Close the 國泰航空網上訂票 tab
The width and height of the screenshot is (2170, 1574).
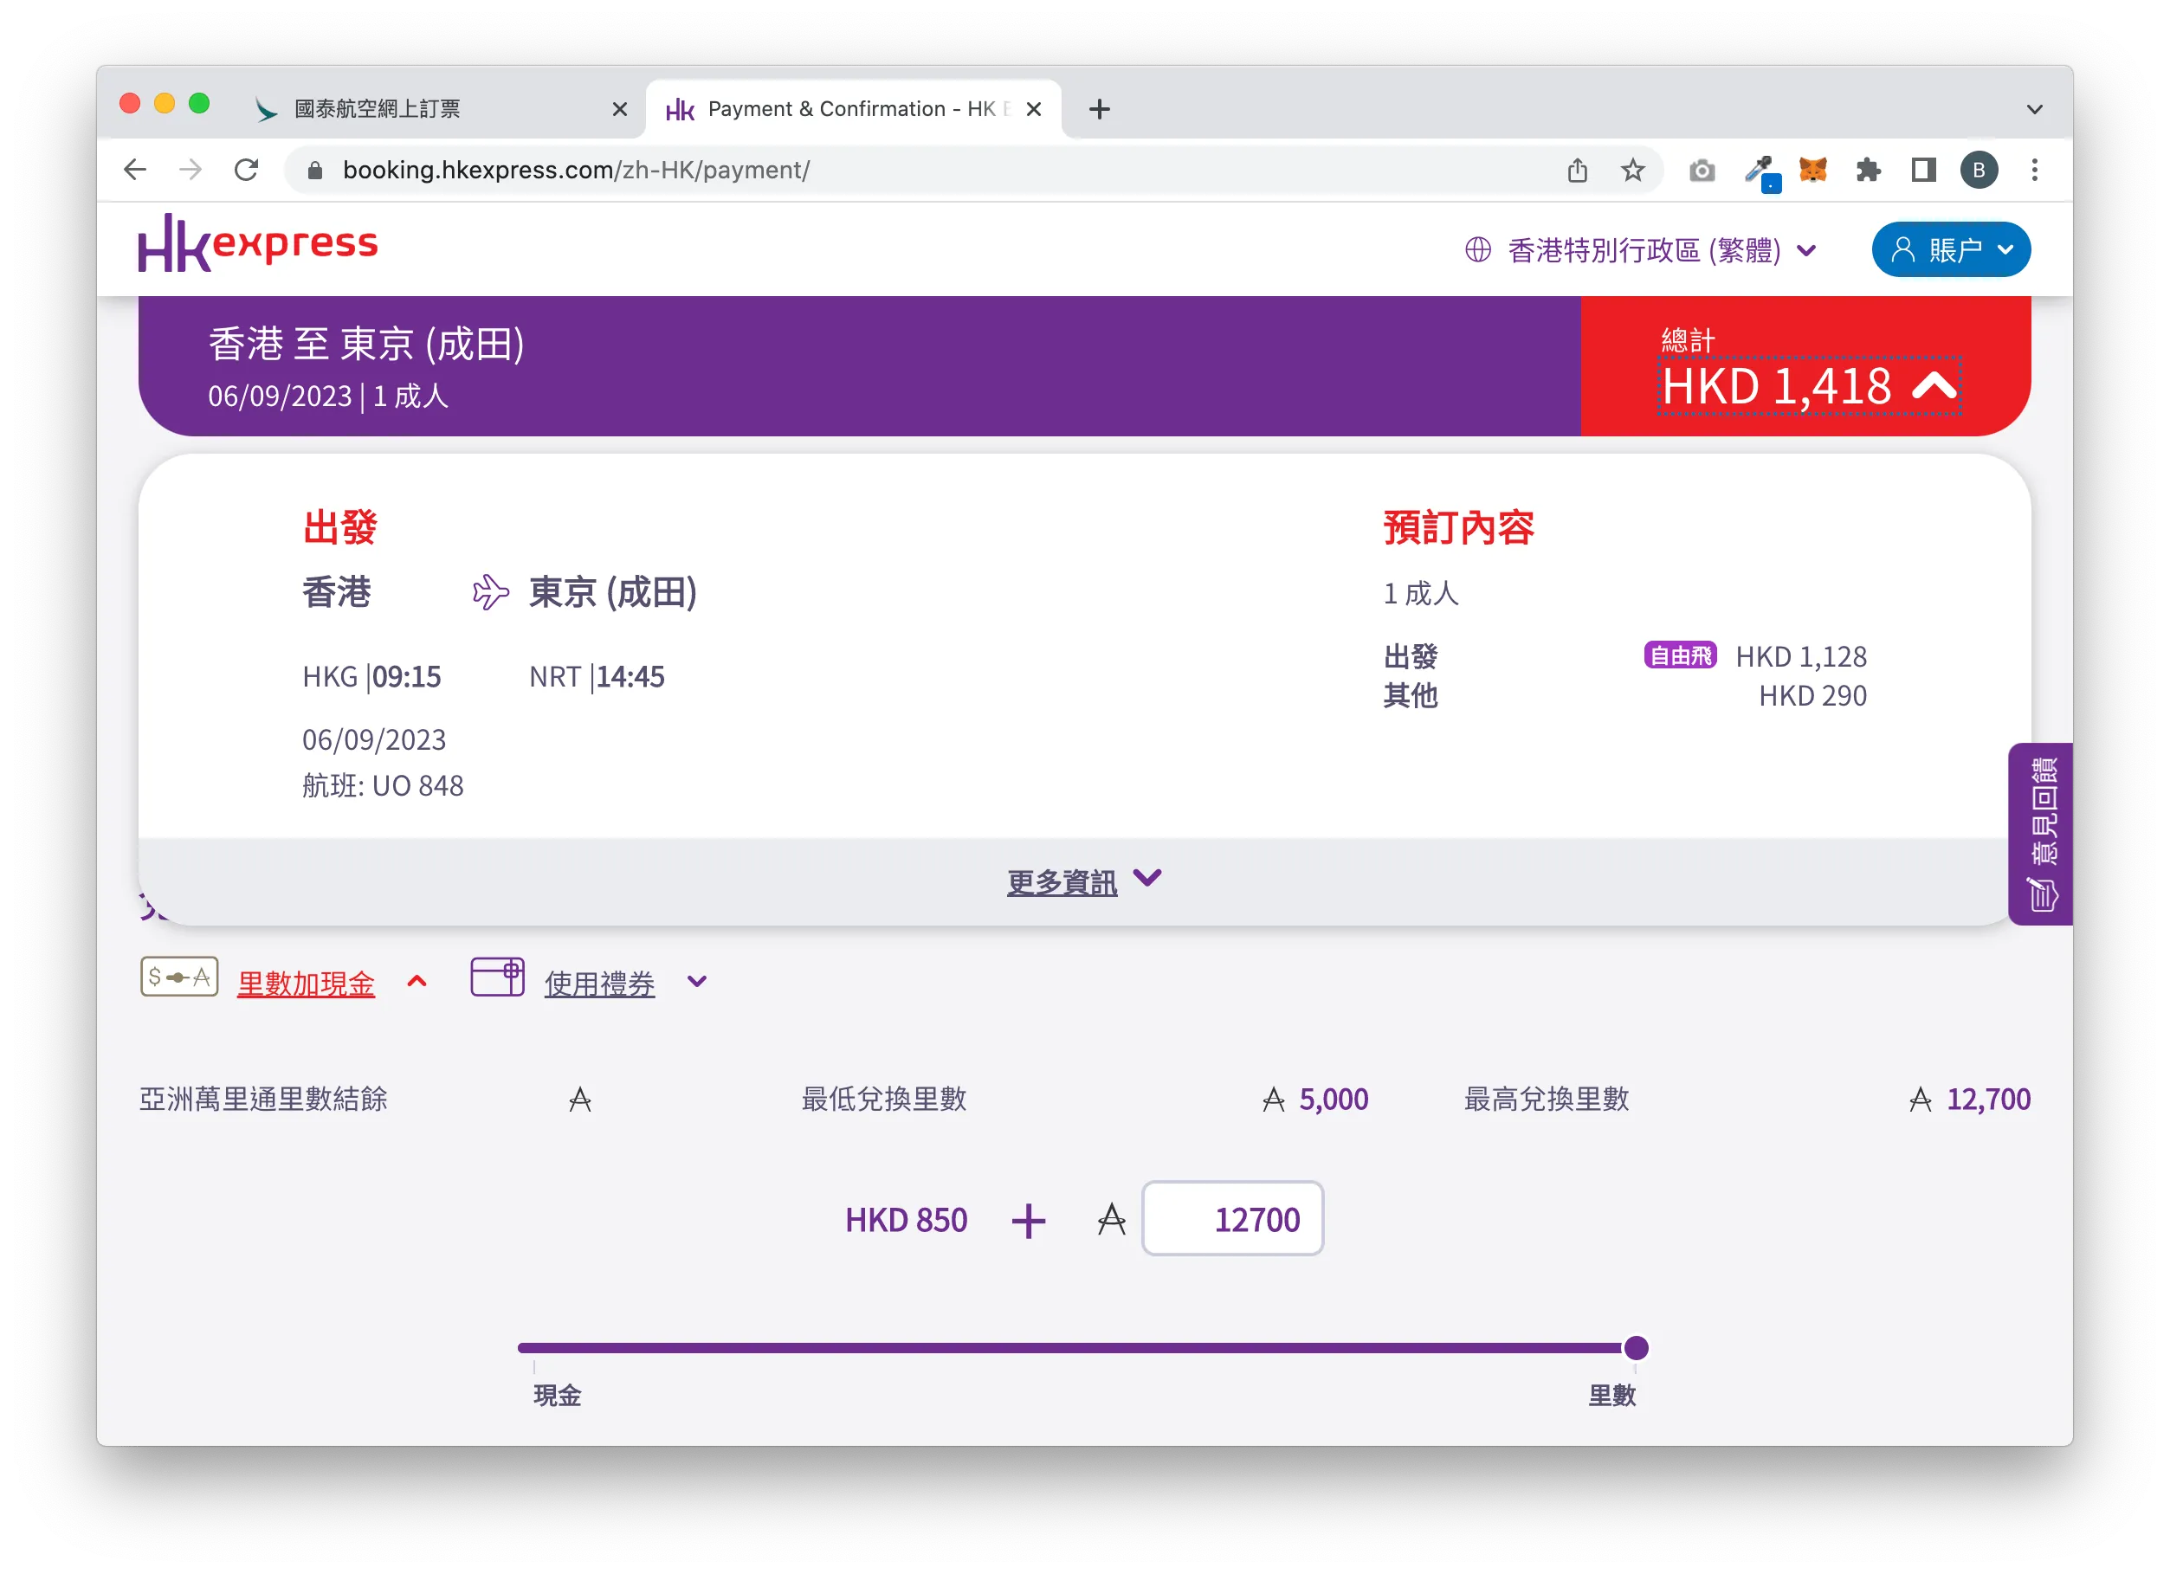[619, 109]
